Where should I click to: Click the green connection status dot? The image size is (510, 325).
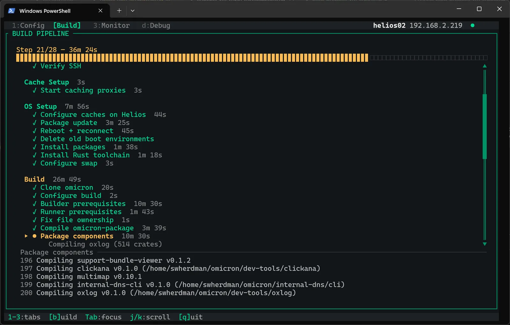[x=472, y=25]
